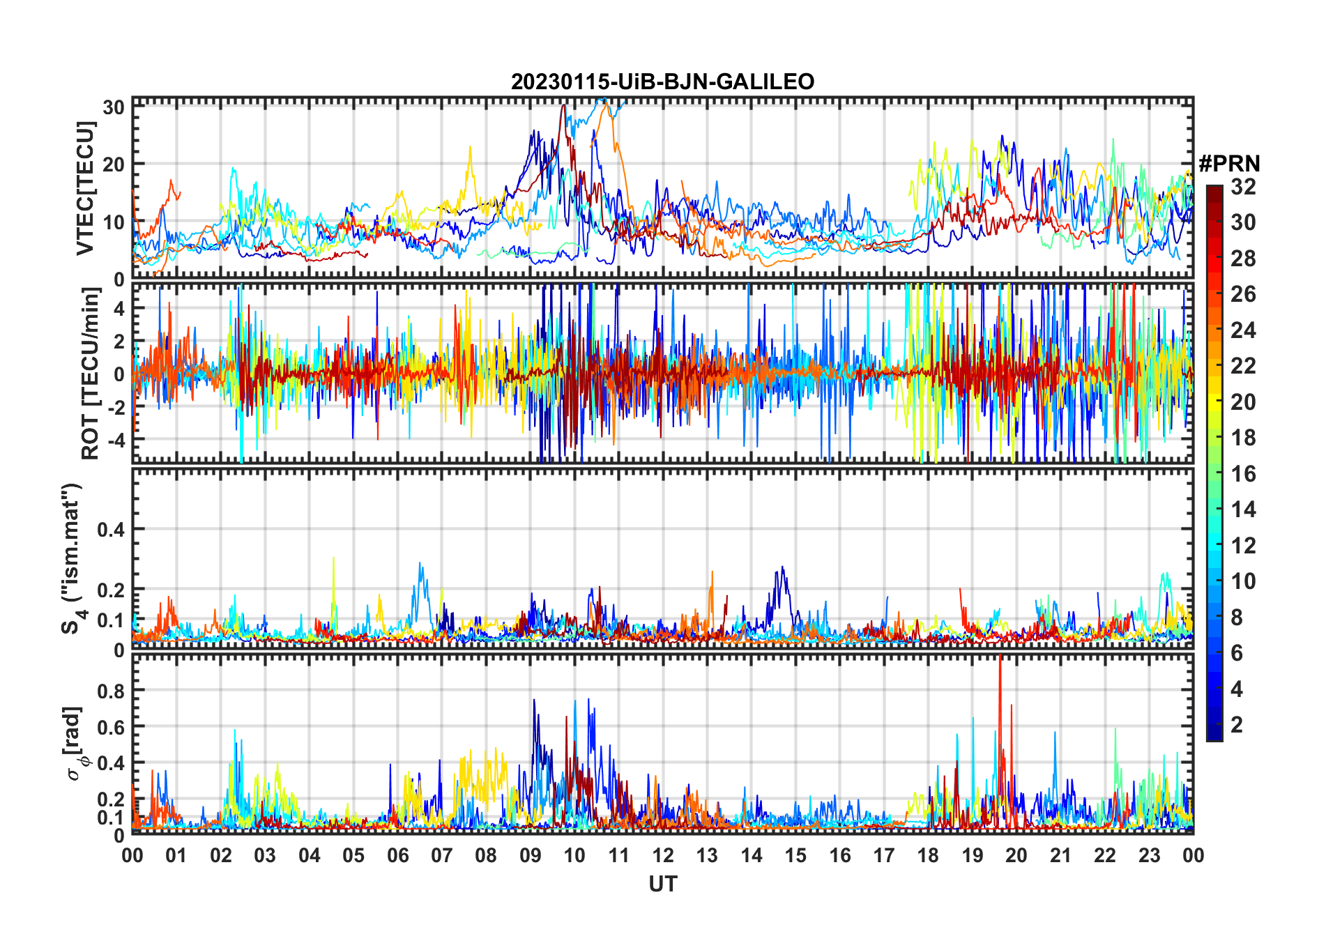Click colorbar tick label 32

click(1243, 186)
